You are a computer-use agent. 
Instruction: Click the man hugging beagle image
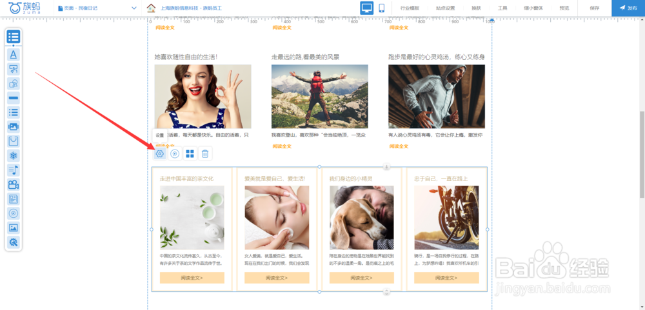(362, 217)
